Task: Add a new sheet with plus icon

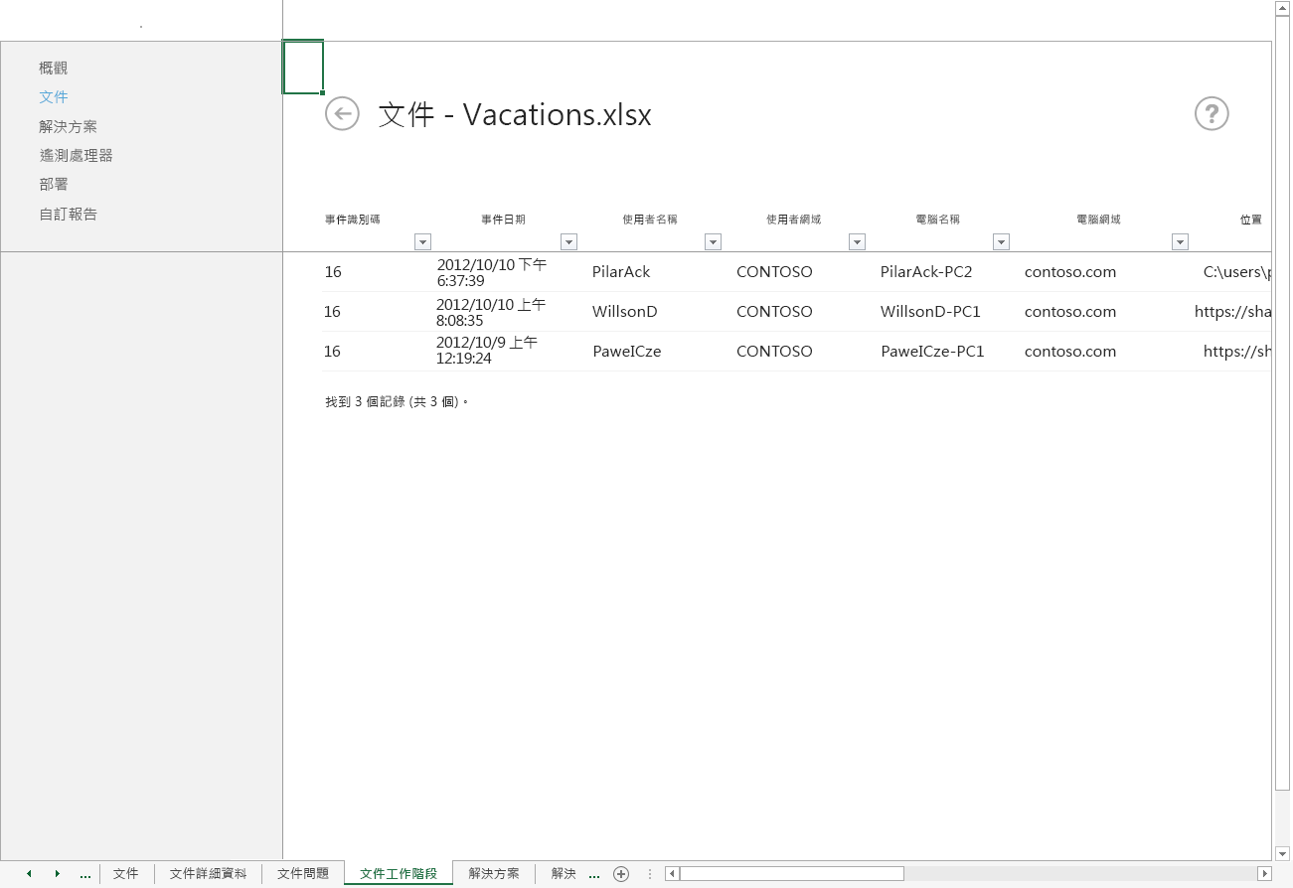Action: point(621,874)
